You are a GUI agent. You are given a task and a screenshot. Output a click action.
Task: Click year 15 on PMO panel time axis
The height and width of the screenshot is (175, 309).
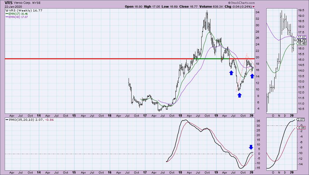[x=74, y=172]
